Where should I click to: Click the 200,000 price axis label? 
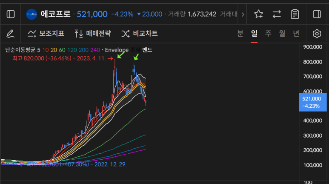coord(313,150)
